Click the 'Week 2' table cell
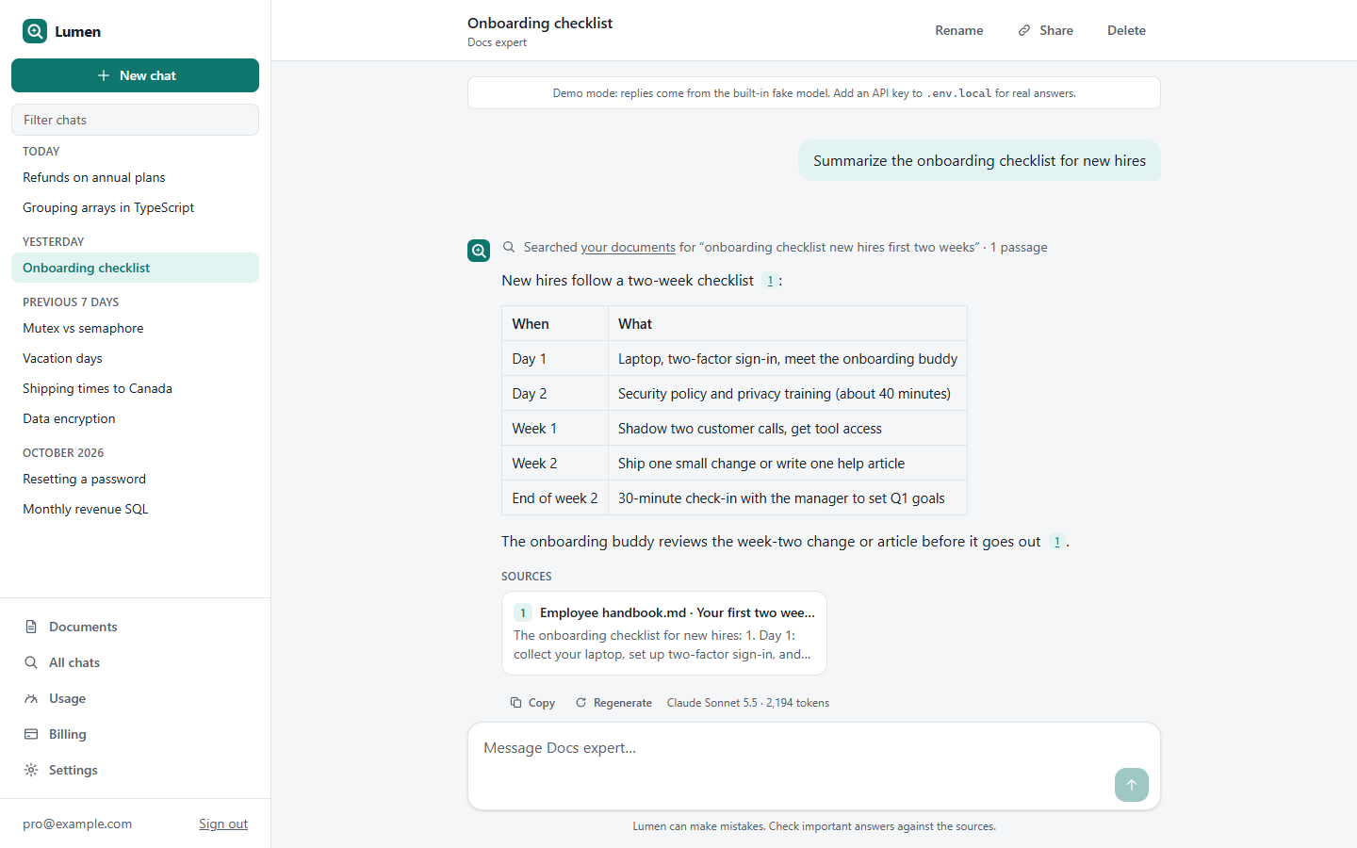This screenshot has height=848, width=1357. 555,464
